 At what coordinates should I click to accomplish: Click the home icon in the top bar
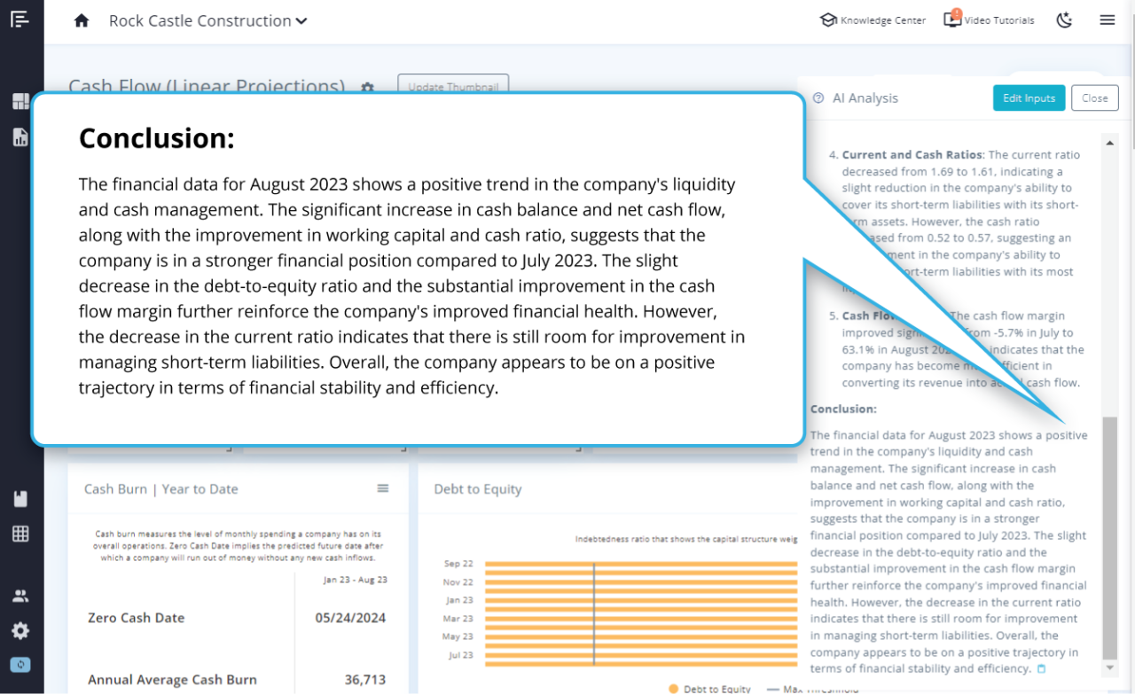coord(81,19)
